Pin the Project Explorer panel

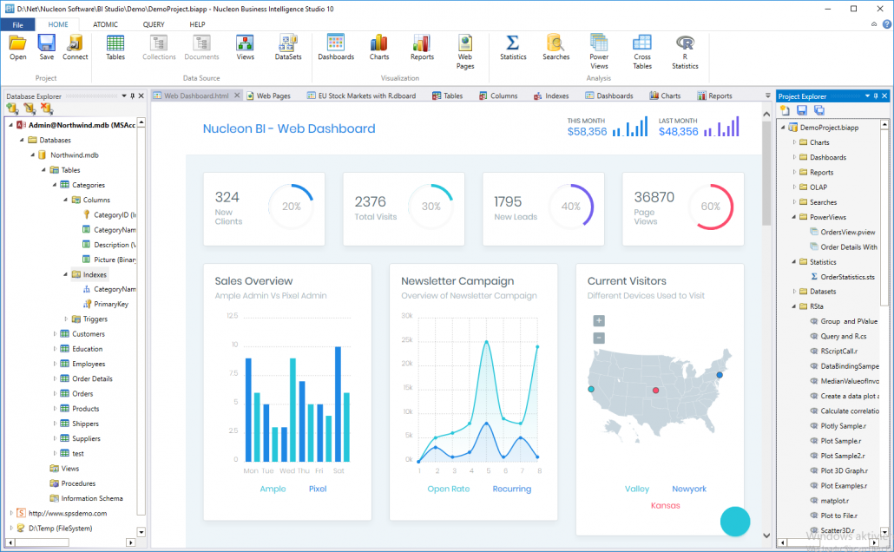click(x=876, y=95)
